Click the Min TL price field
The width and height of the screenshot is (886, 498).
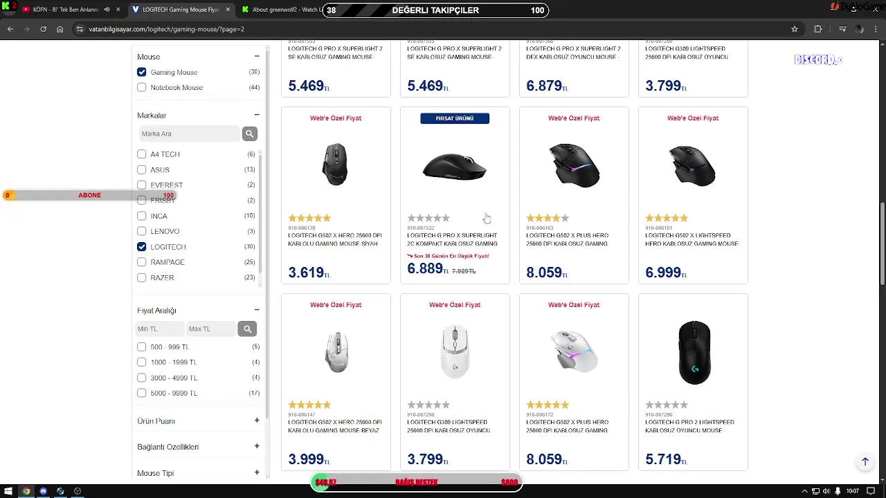[x=161, y=329]
